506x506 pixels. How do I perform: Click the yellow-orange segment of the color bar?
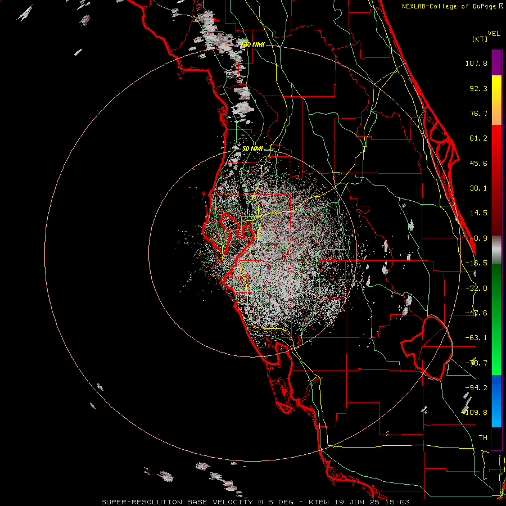click(496, 100)
